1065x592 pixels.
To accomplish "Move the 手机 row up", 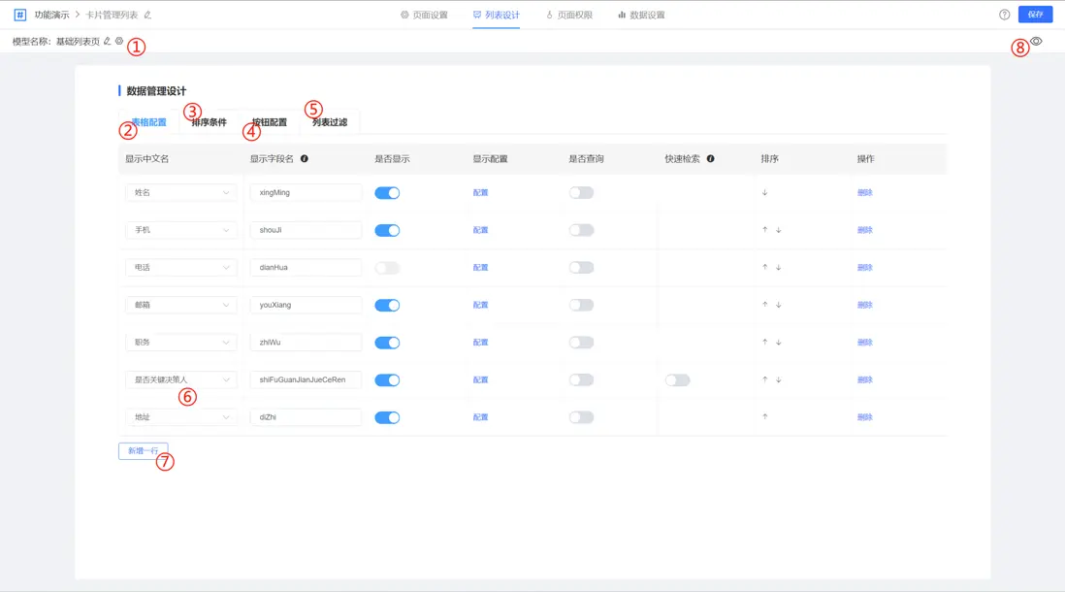I will point(764,230).
